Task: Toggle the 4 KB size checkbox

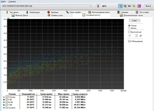Action: click(x=7, y=99)
